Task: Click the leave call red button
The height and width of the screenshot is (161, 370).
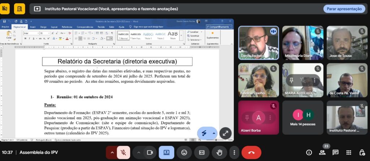Action: (x=251, y=152)
